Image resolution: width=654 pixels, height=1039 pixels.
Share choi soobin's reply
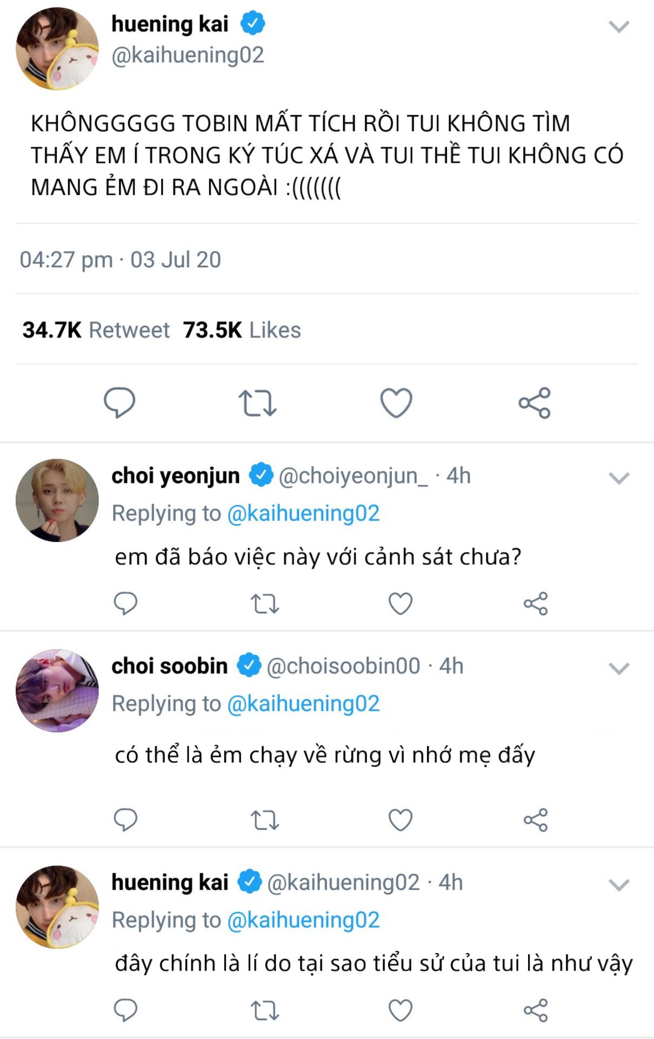(x=536, y=820)
